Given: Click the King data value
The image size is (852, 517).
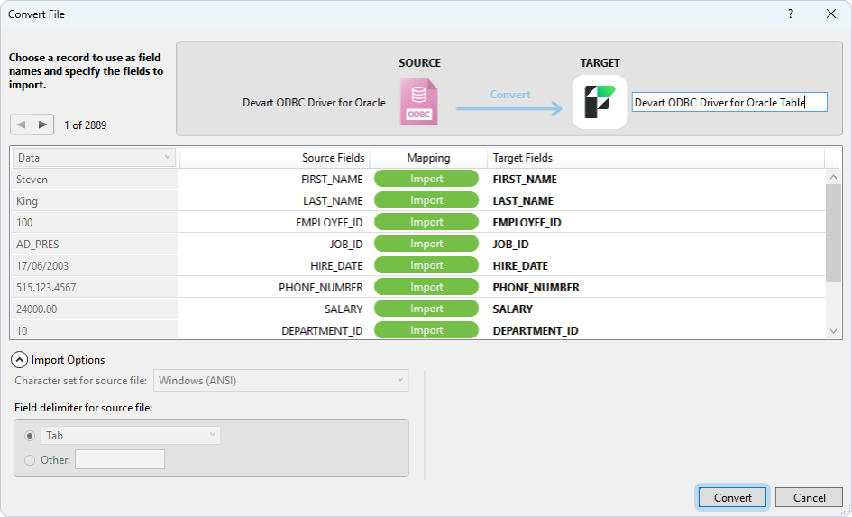Looking at the screenshot, I should click(27, 201).
